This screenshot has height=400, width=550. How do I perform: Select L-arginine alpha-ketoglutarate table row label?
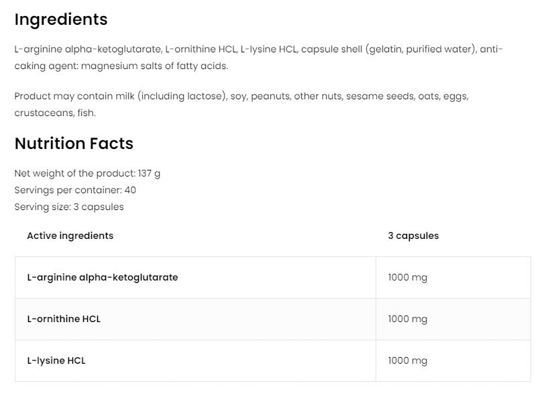[x=103, y=277]
